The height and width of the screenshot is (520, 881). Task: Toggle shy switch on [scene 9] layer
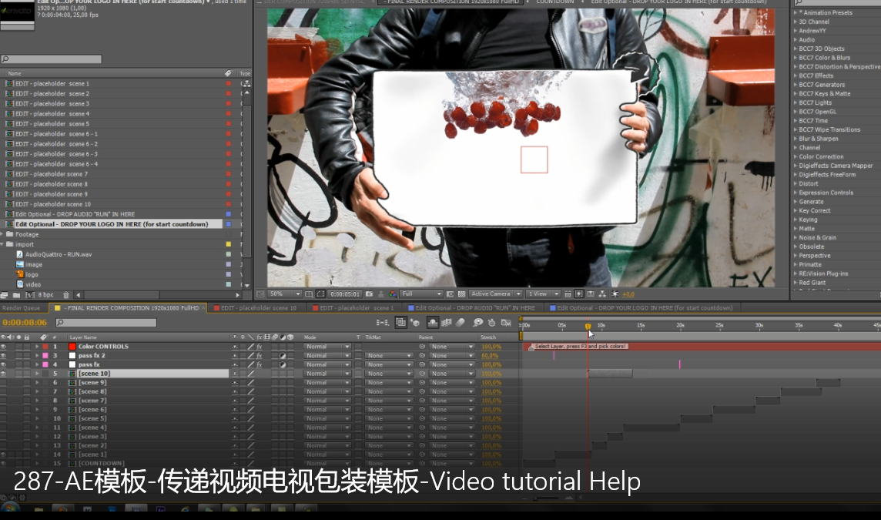click(235, 382)
